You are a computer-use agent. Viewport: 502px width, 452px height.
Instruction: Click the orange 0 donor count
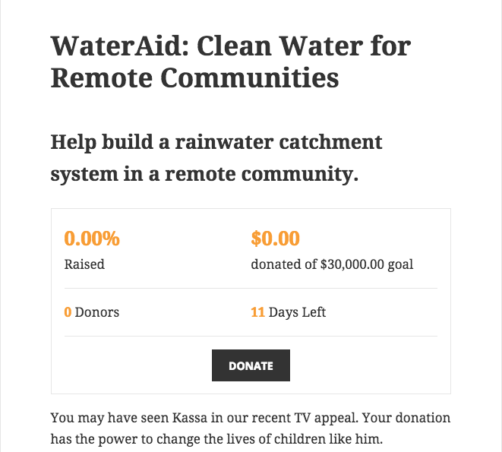click(x=68, y=312)
